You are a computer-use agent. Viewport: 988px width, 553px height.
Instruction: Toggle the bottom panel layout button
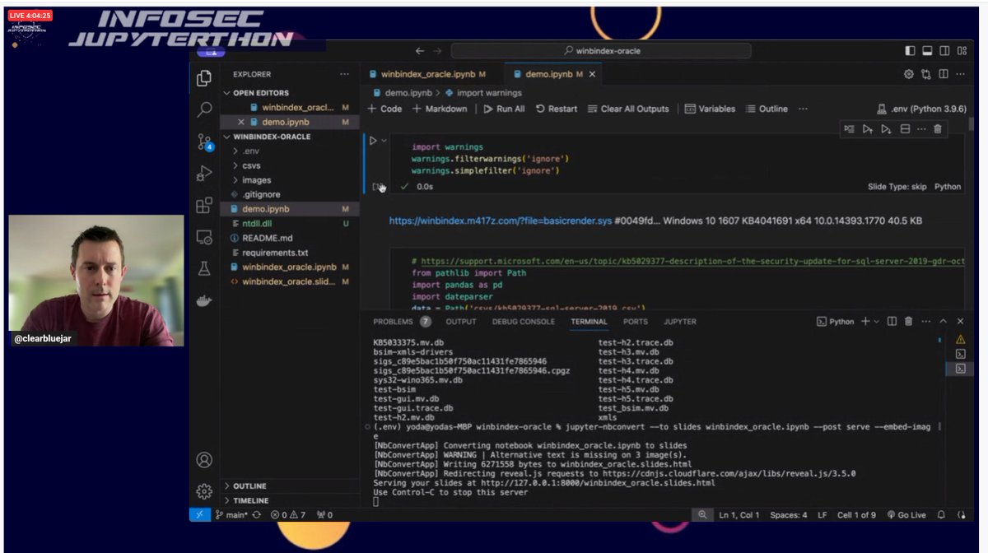928,51
